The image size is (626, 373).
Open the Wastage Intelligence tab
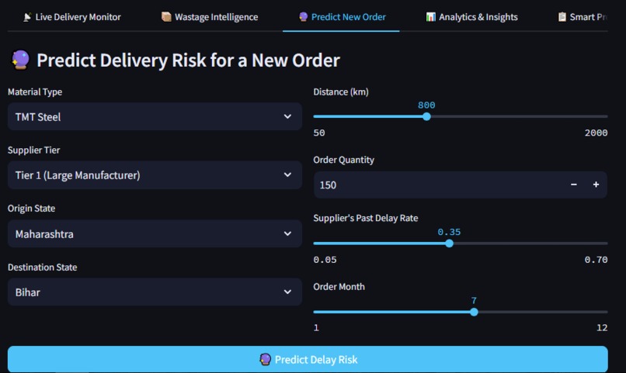pos(210,17)
